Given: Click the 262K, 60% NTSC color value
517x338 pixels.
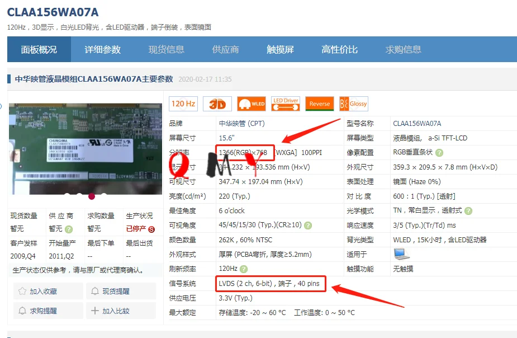Looking at the screenshot, I should [245, 240].
